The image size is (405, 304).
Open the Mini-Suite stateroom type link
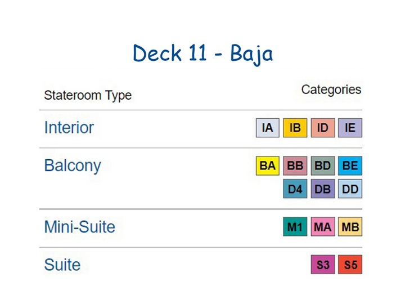80,227
